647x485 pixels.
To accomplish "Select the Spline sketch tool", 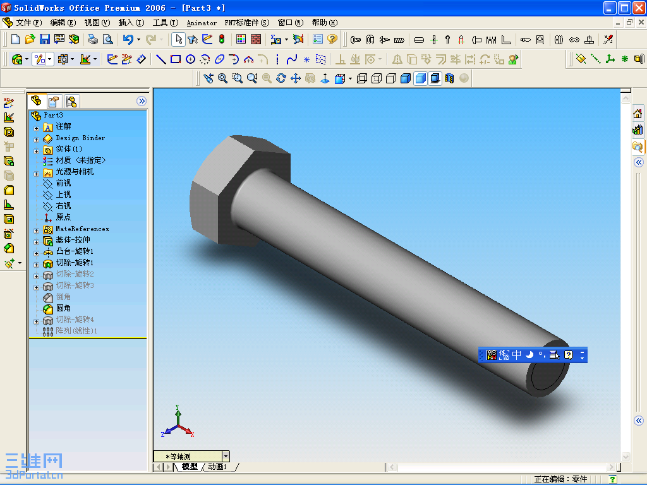I will pyautogui.click(x=292, y=59).
